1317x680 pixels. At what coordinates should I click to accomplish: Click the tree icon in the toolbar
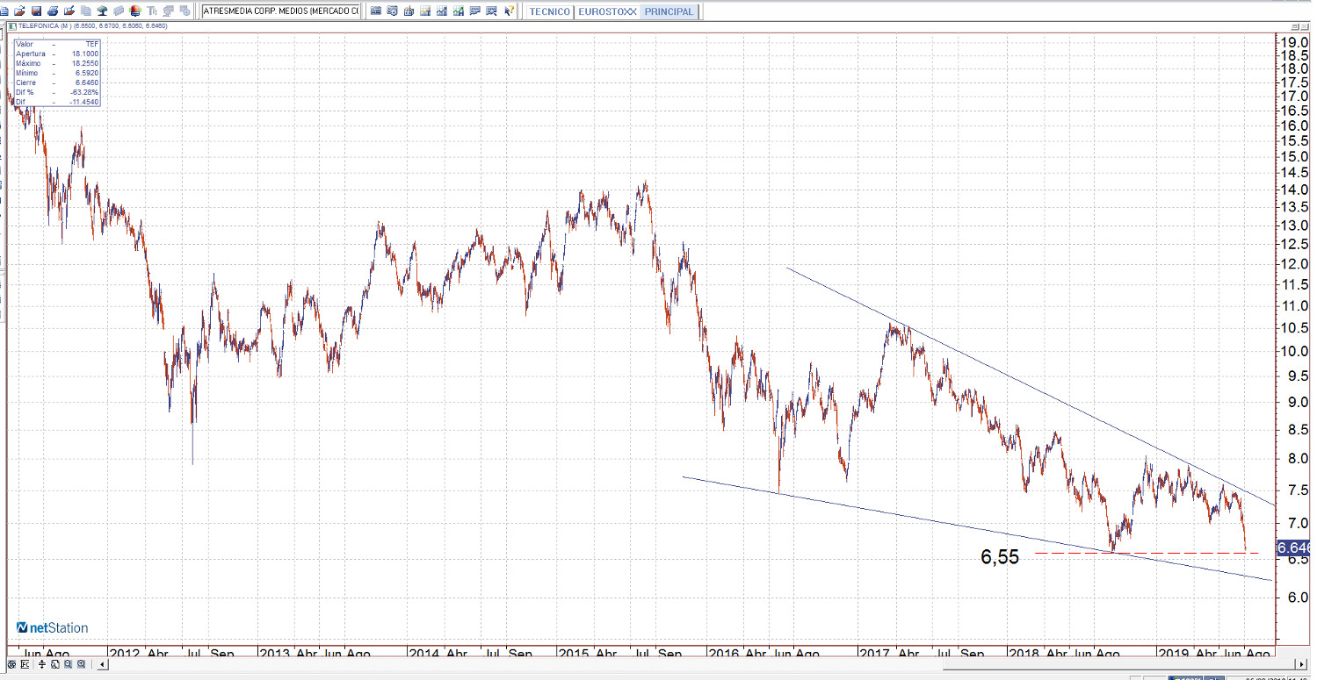(102, 11)
